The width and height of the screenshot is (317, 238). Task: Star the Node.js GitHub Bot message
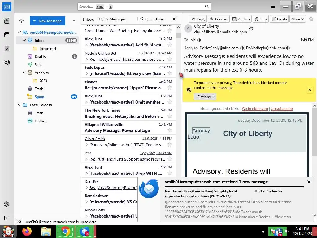click(x=170, y=59)
